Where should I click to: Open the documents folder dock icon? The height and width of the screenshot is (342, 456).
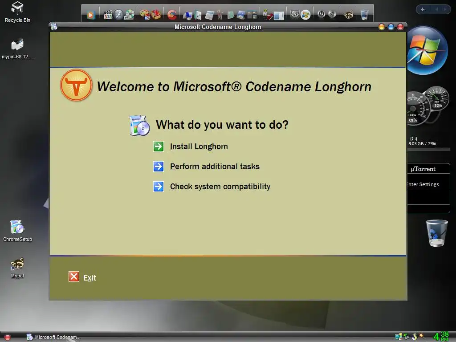tap(198, 15)
